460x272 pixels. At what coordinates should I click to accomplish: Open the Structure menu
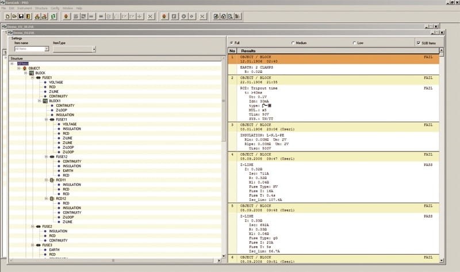41,8
